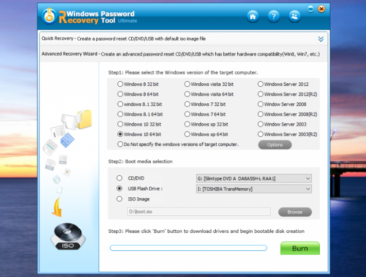Open the Options button
Image resolution: width=366 pixels, height=277 pixels.
coord(275,145)
